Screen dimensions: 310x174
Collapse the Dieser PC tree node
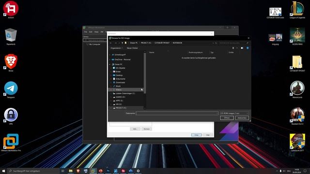coord(110,64)
